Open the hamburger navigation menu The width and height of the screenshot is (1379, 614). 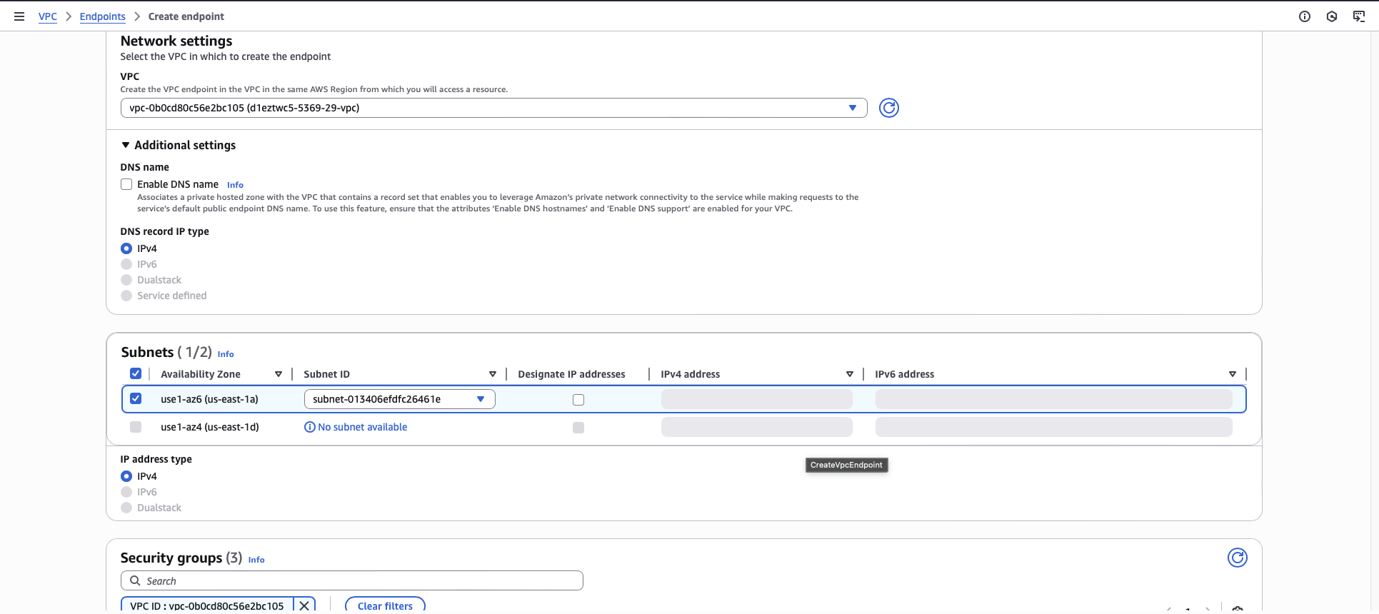pyautogui.click(x=19, y=16)
